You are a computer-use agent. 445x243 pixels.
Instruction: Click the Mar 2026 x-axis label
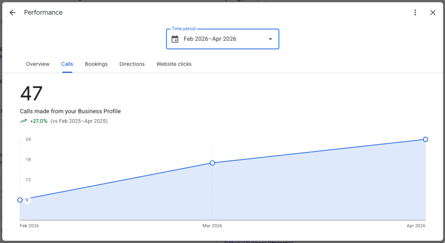point(212,226)
